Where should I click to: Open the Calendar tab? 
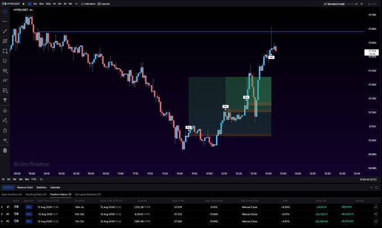[55, 187]
